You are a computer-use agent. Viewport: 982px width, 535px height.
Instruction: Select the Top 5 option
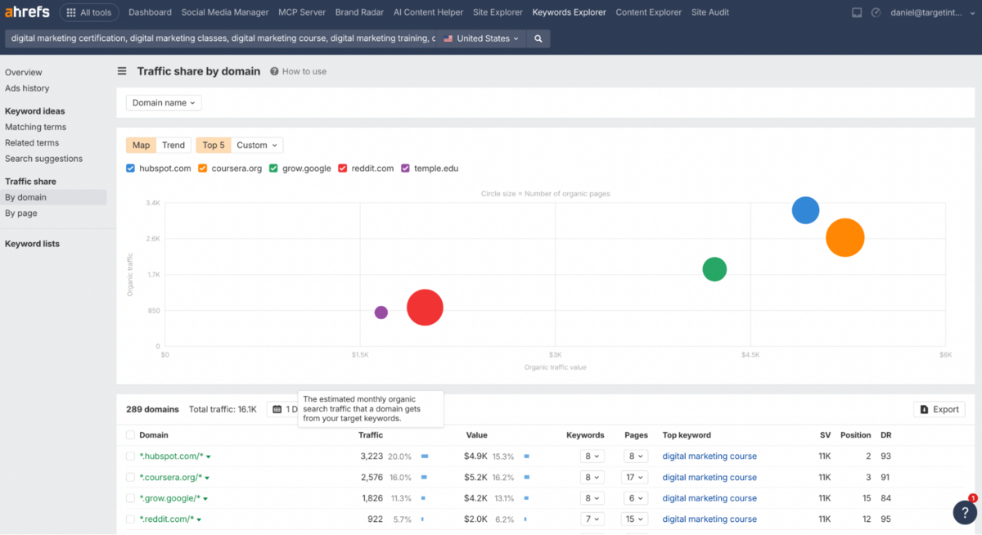click(x=214, y=145)
